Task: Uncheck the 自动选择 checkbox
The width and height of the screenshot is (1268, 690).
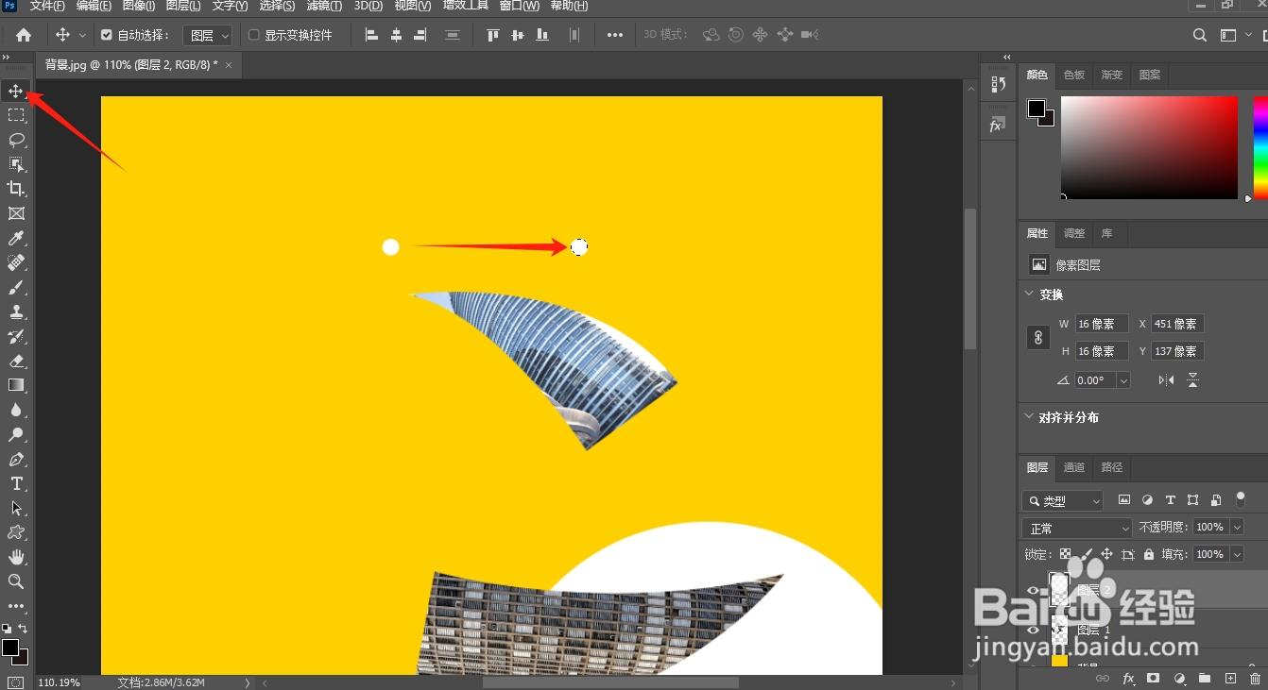Action: tap(107, 35)
